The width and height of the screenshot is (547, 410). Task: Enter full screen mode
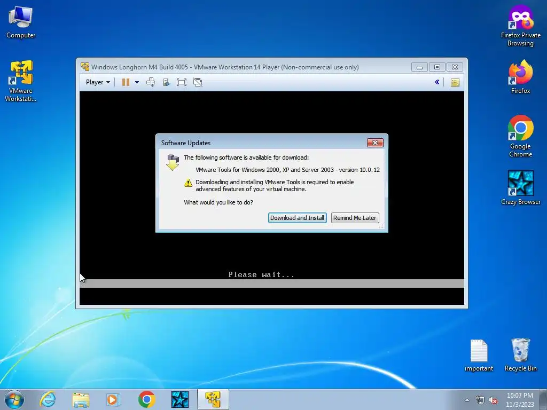point(182,82)
